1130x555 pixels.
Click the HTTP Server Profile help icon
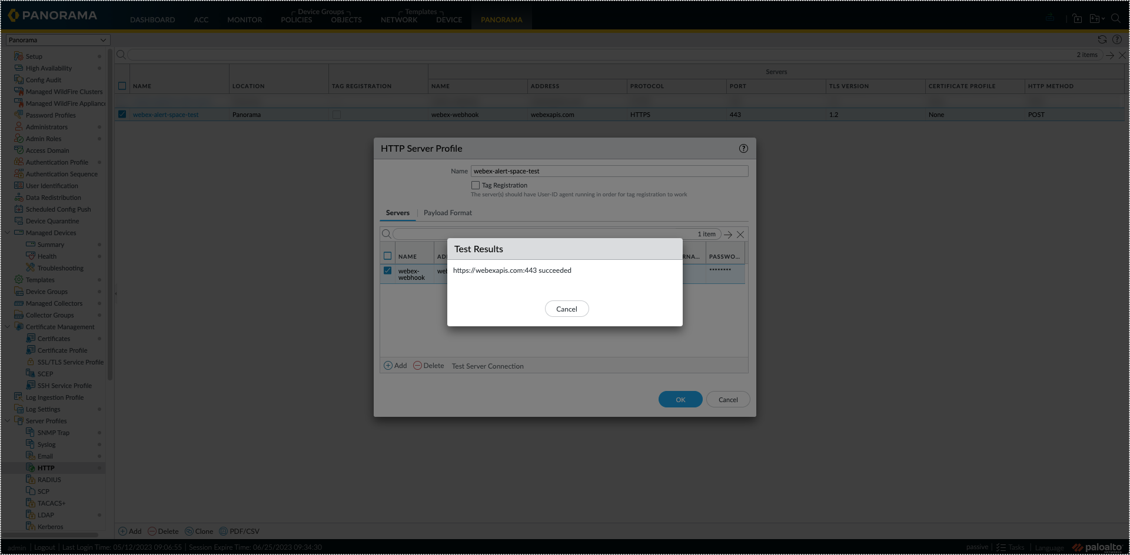(x=743, y=149)
